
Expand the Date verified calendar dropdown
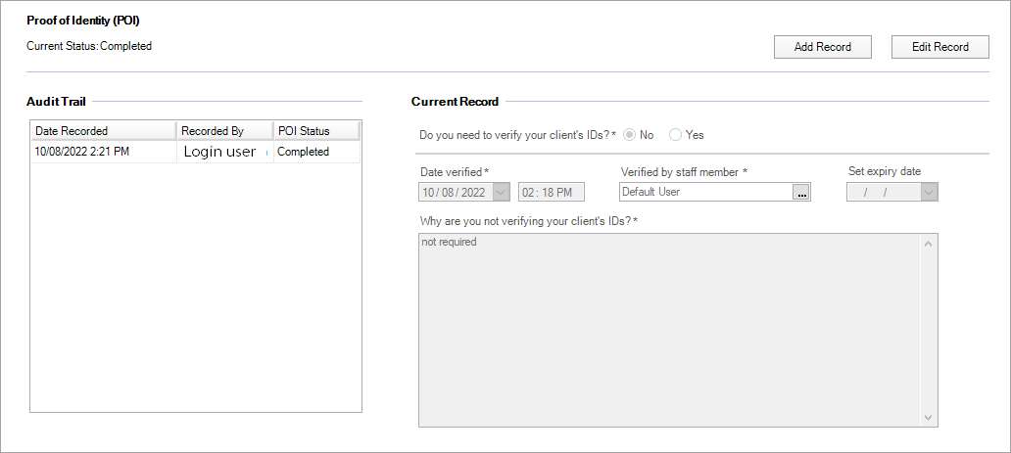502,193
